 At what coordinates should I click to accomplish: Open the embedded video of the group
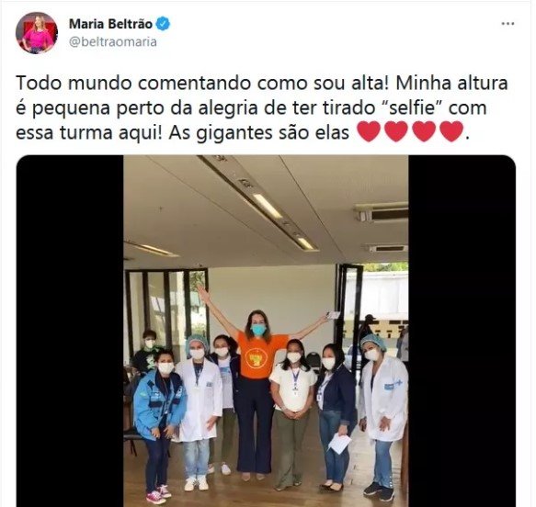point(266,331)
